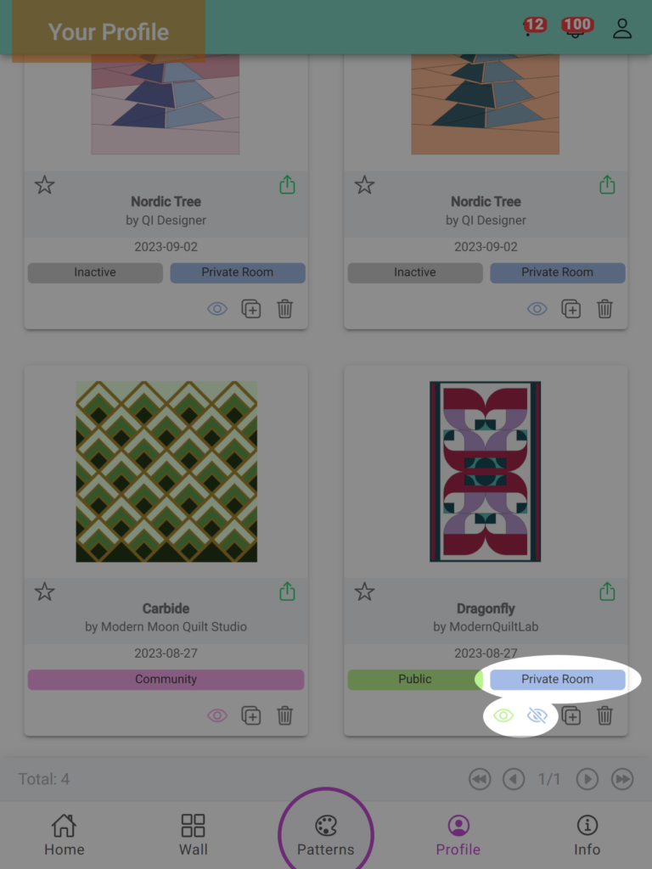
Task: Toggle the crossed-out eye on Dragonfly
Action: tap(537, 715)
